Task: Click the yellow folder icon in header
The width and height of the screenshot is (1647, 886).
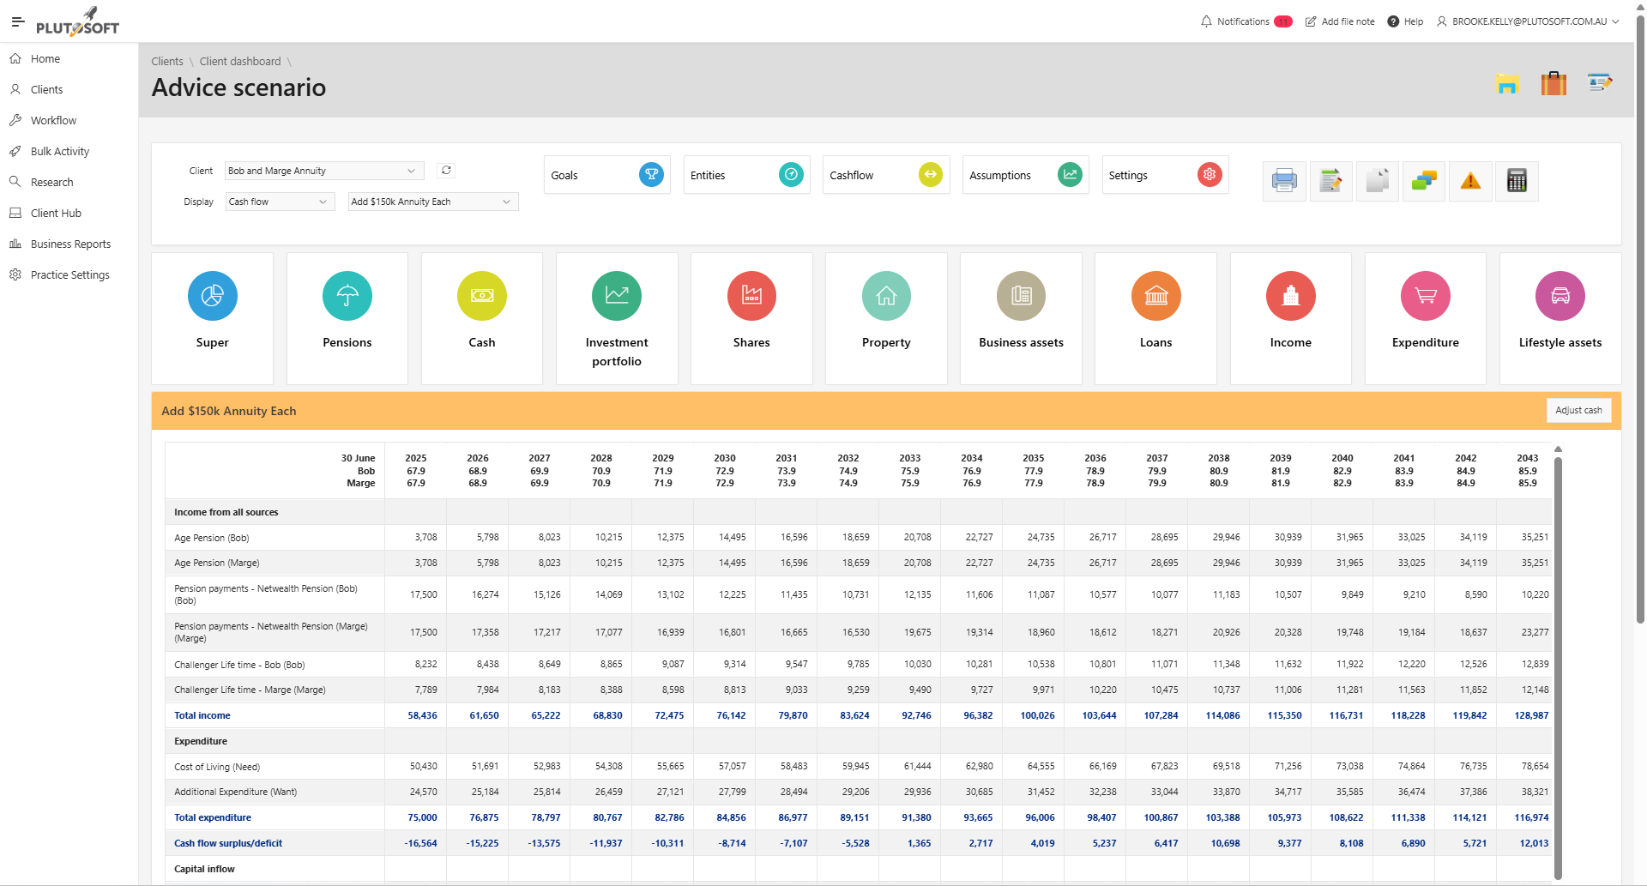Action: [1507, 84]
